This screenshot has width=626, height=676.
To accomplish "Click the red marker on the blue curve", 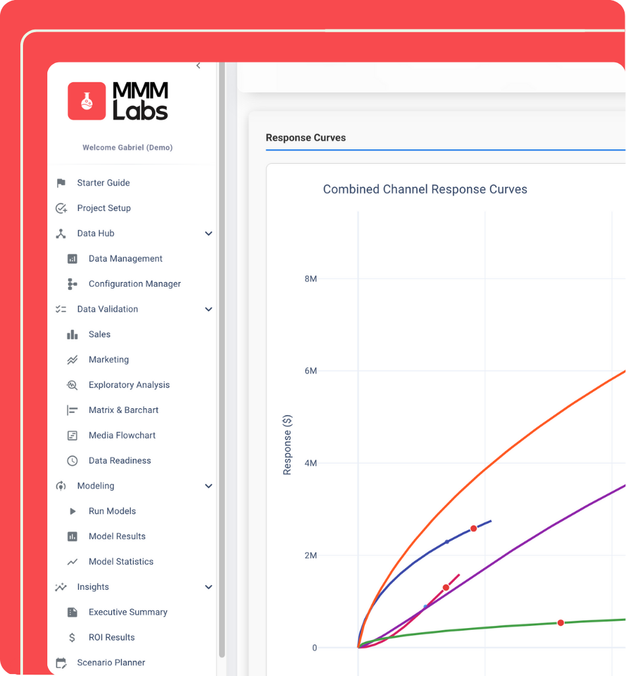I will pos(473,529).
